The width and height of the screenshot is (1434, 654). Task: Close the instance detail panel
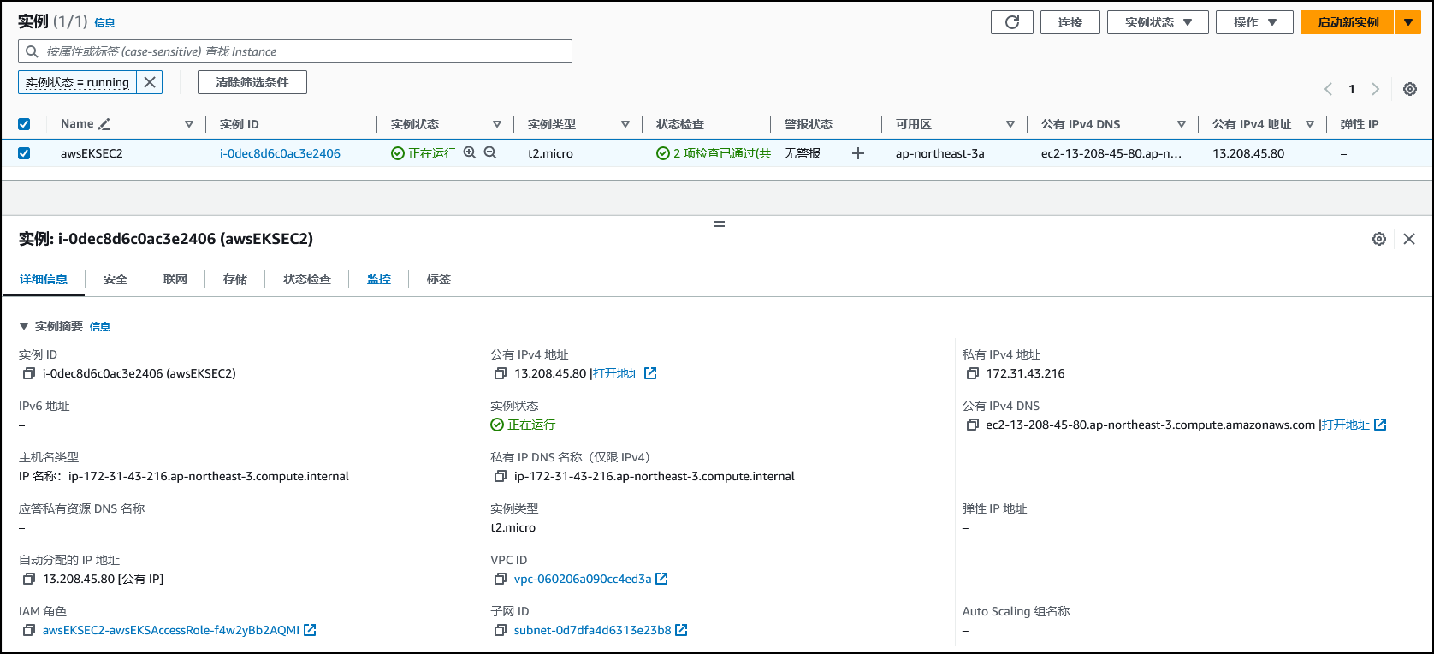[x=1409, y=239]
